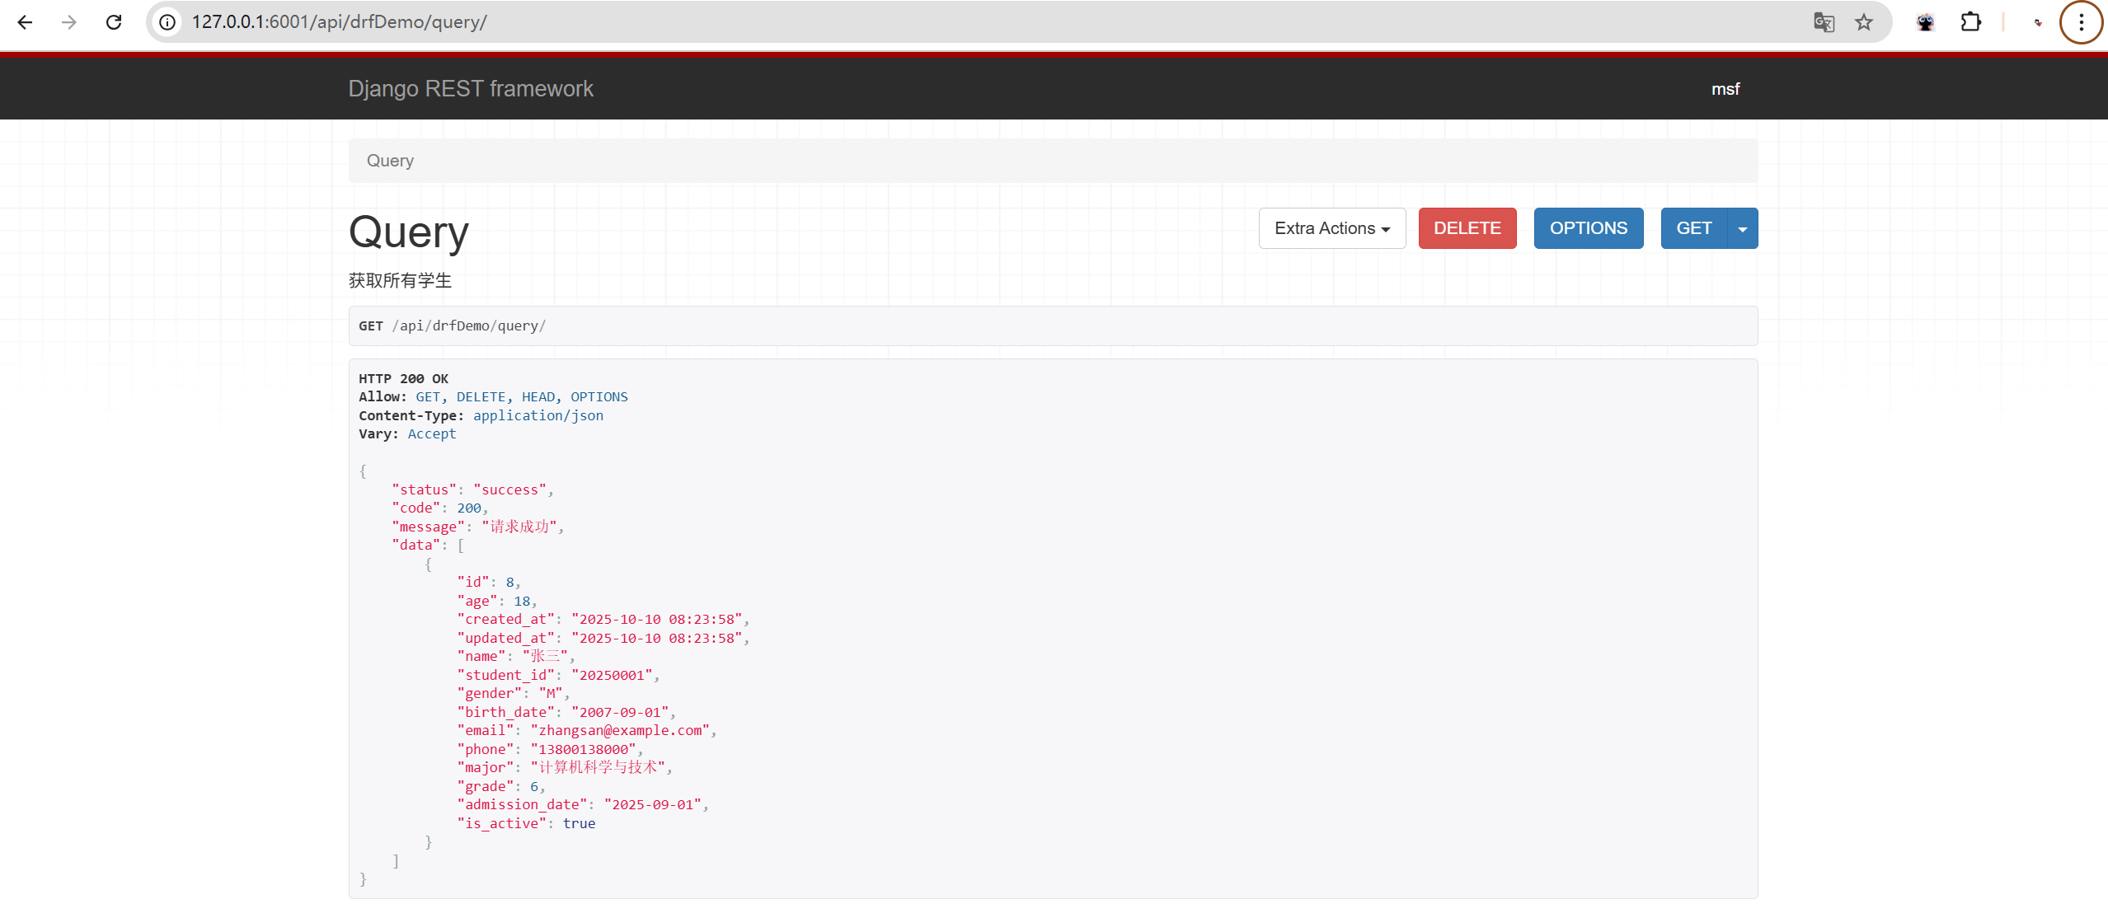Click the blue GET button
This screenshot has width=2108, height=904.
click(1693, 228)
